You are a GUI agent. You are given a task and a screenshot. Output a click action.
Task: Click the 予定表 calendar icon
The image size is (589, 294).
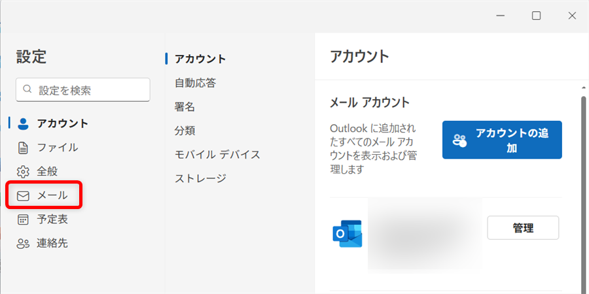click(x=24, y=220)
